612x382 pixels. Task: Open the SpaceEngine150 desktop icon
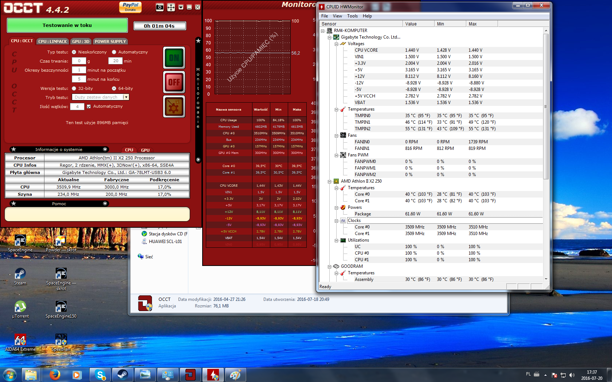pyautogui.click(x=61, y=310)
